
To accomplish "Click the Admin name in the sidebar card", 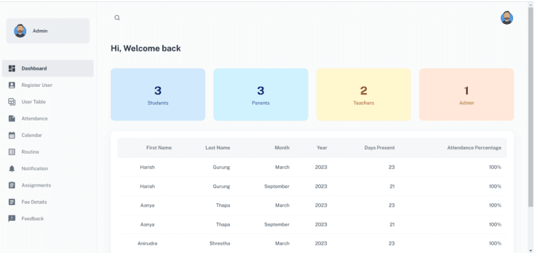I will pos(40,31).
